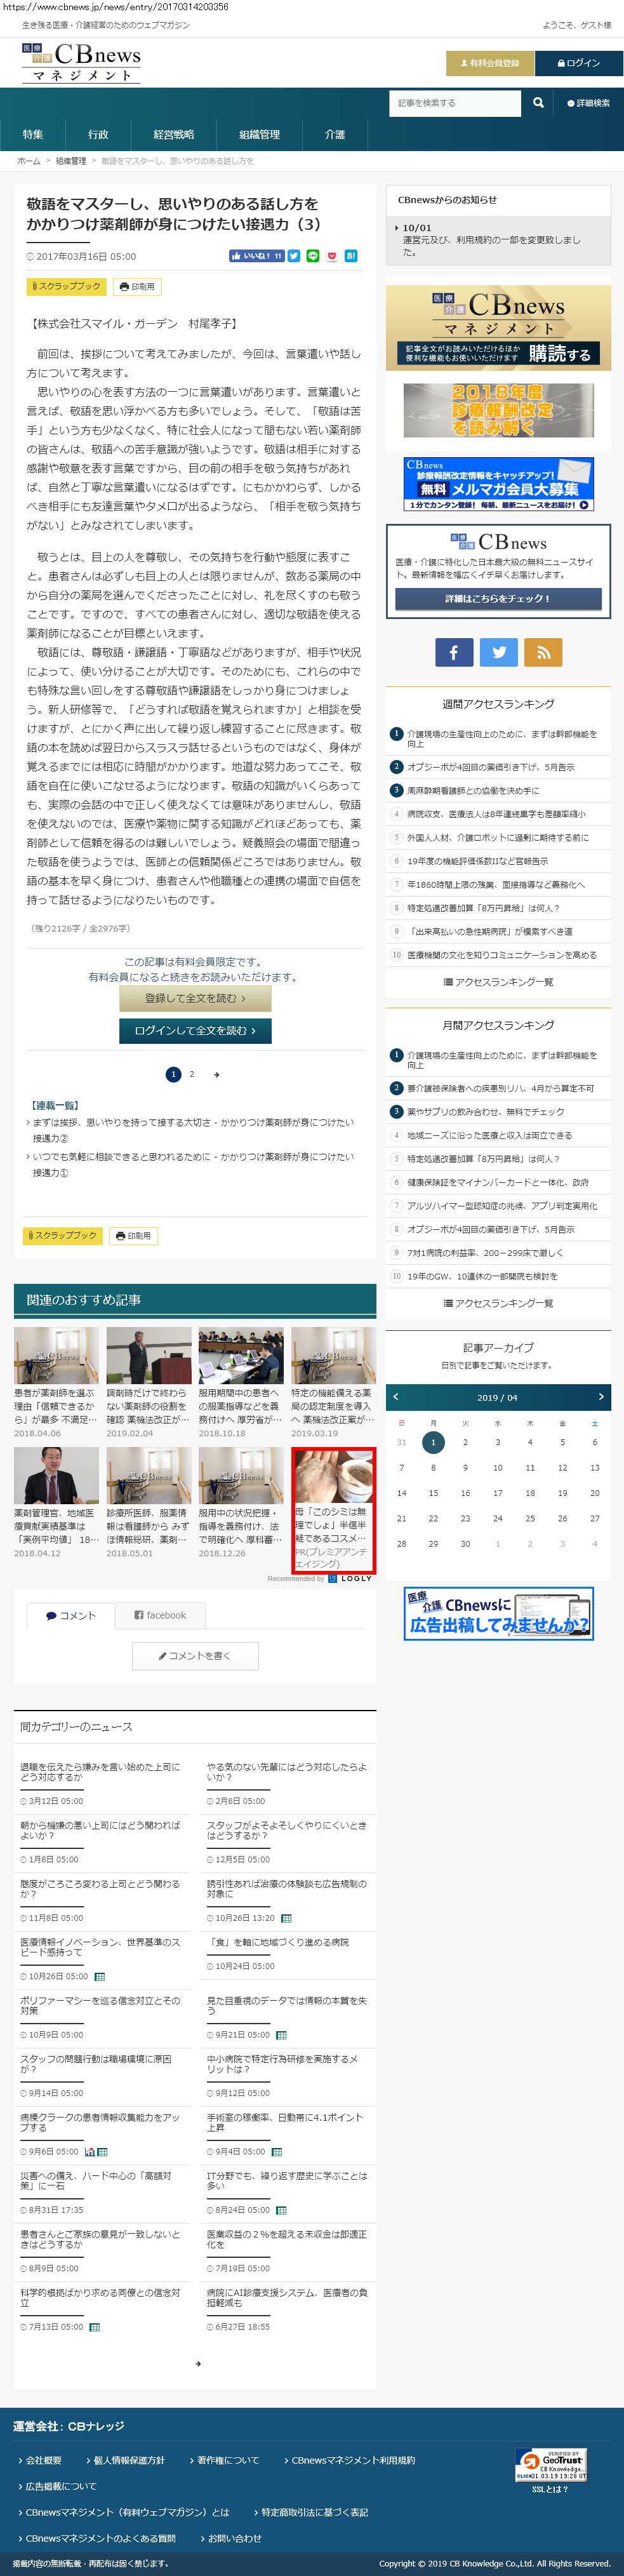
Task: Click 登録して全文を読む button
Action: click(x=195, y=998)
